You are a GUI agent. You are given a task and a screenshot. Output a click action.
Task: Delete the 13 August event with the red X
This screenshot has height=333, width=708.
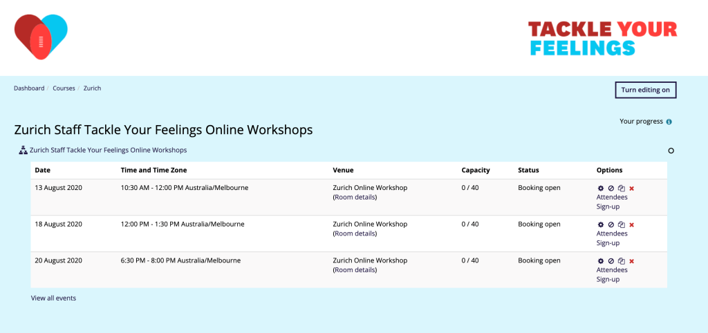tap(631, 188)
